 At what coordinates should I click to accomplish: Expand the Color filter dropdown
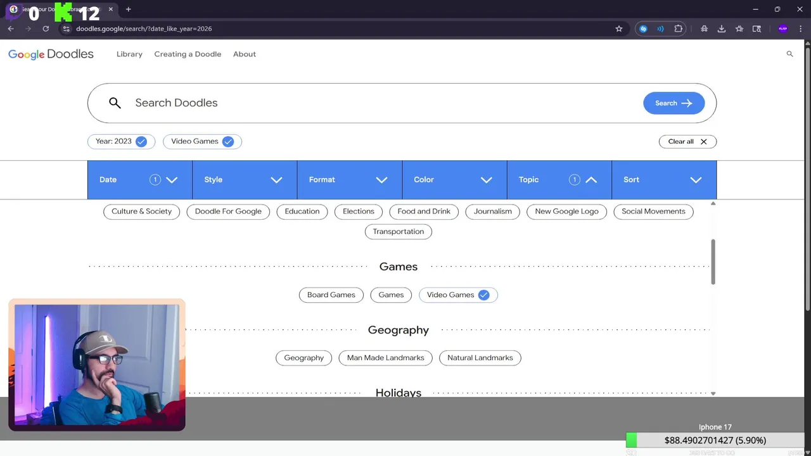454,180
